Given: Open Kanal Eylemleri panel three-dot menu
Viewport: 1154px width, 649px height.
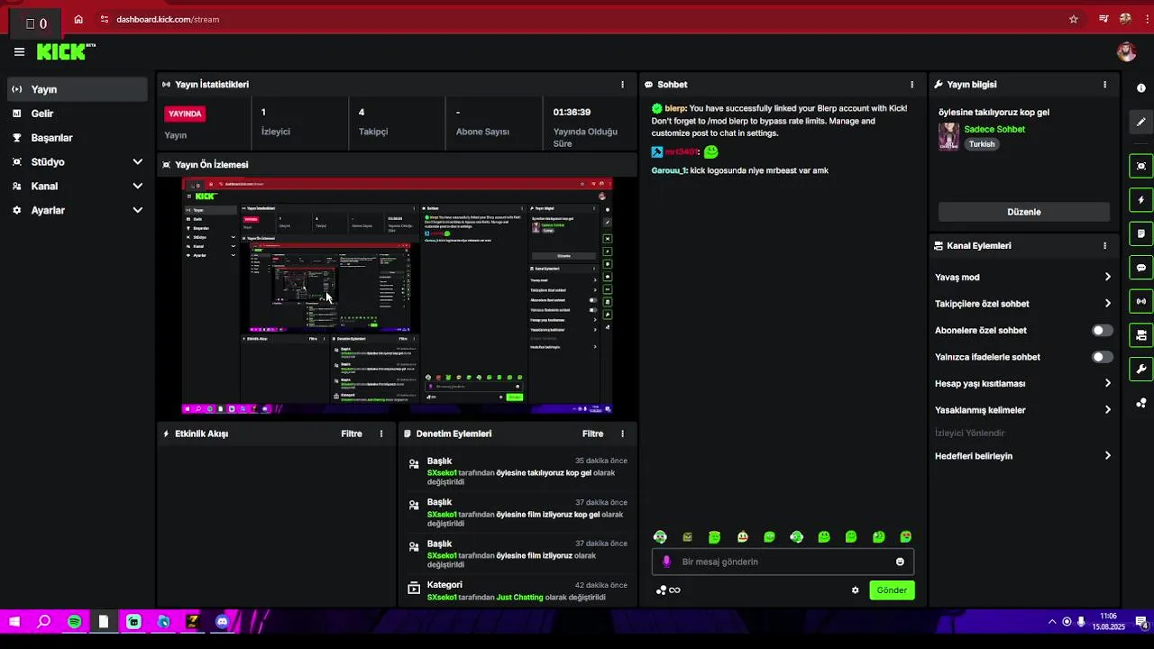Looking at the screenshot, I should [1104, 245].
